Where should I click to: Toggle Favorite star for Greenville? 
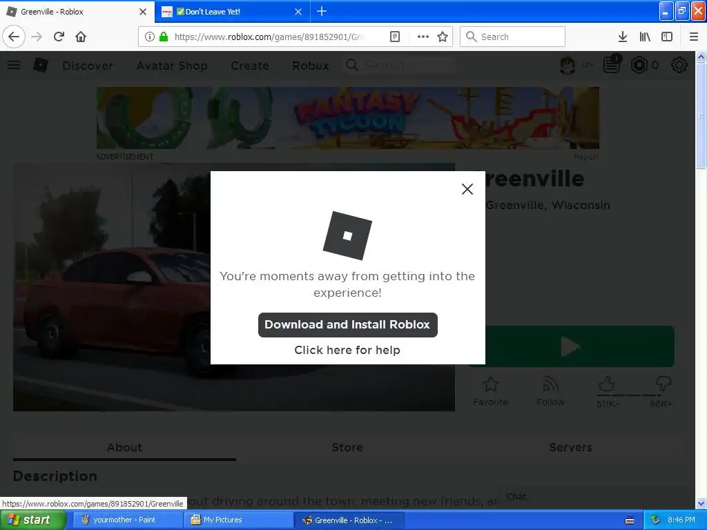[491, 391]
